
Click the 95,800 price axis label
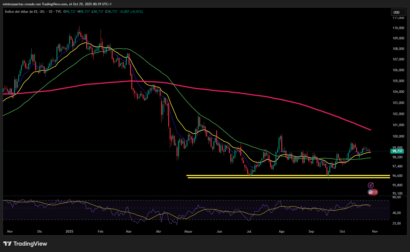coord(398,185)
